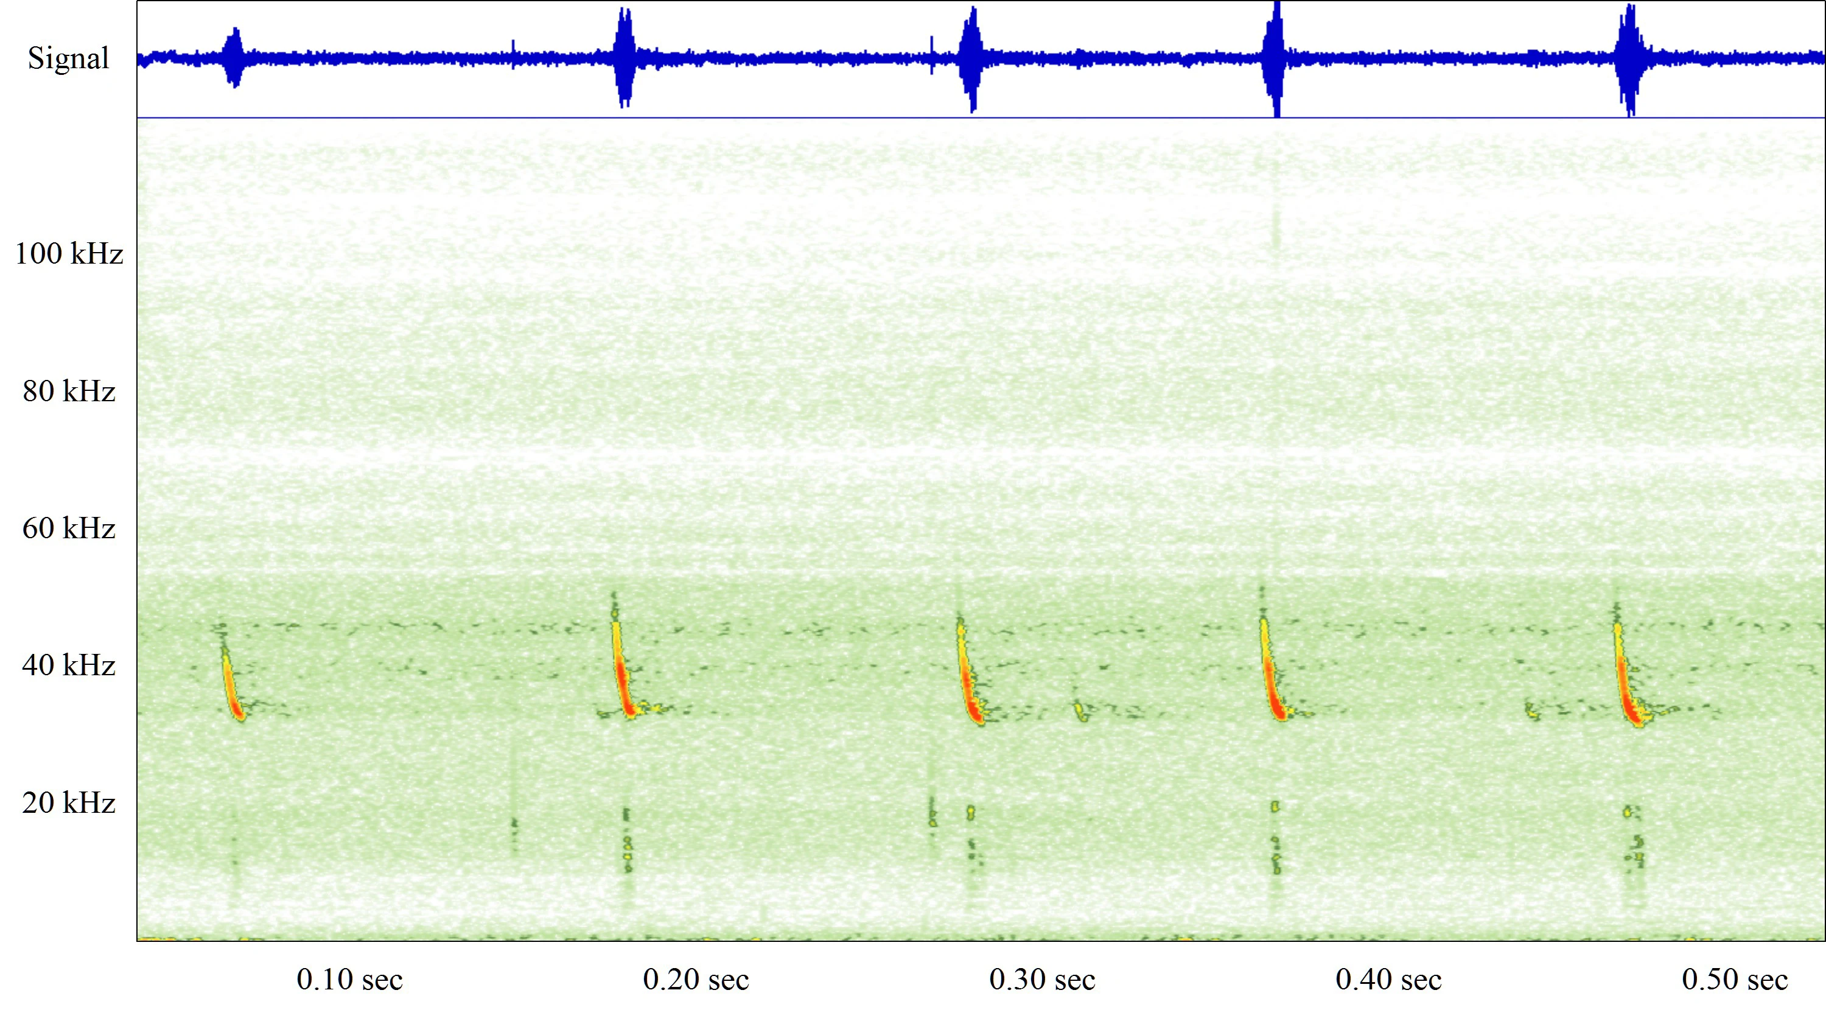Viewport: 1826px width, 1018px height.
Task: Click the 0.40 sec time label
Action: tap(1388, 980)
